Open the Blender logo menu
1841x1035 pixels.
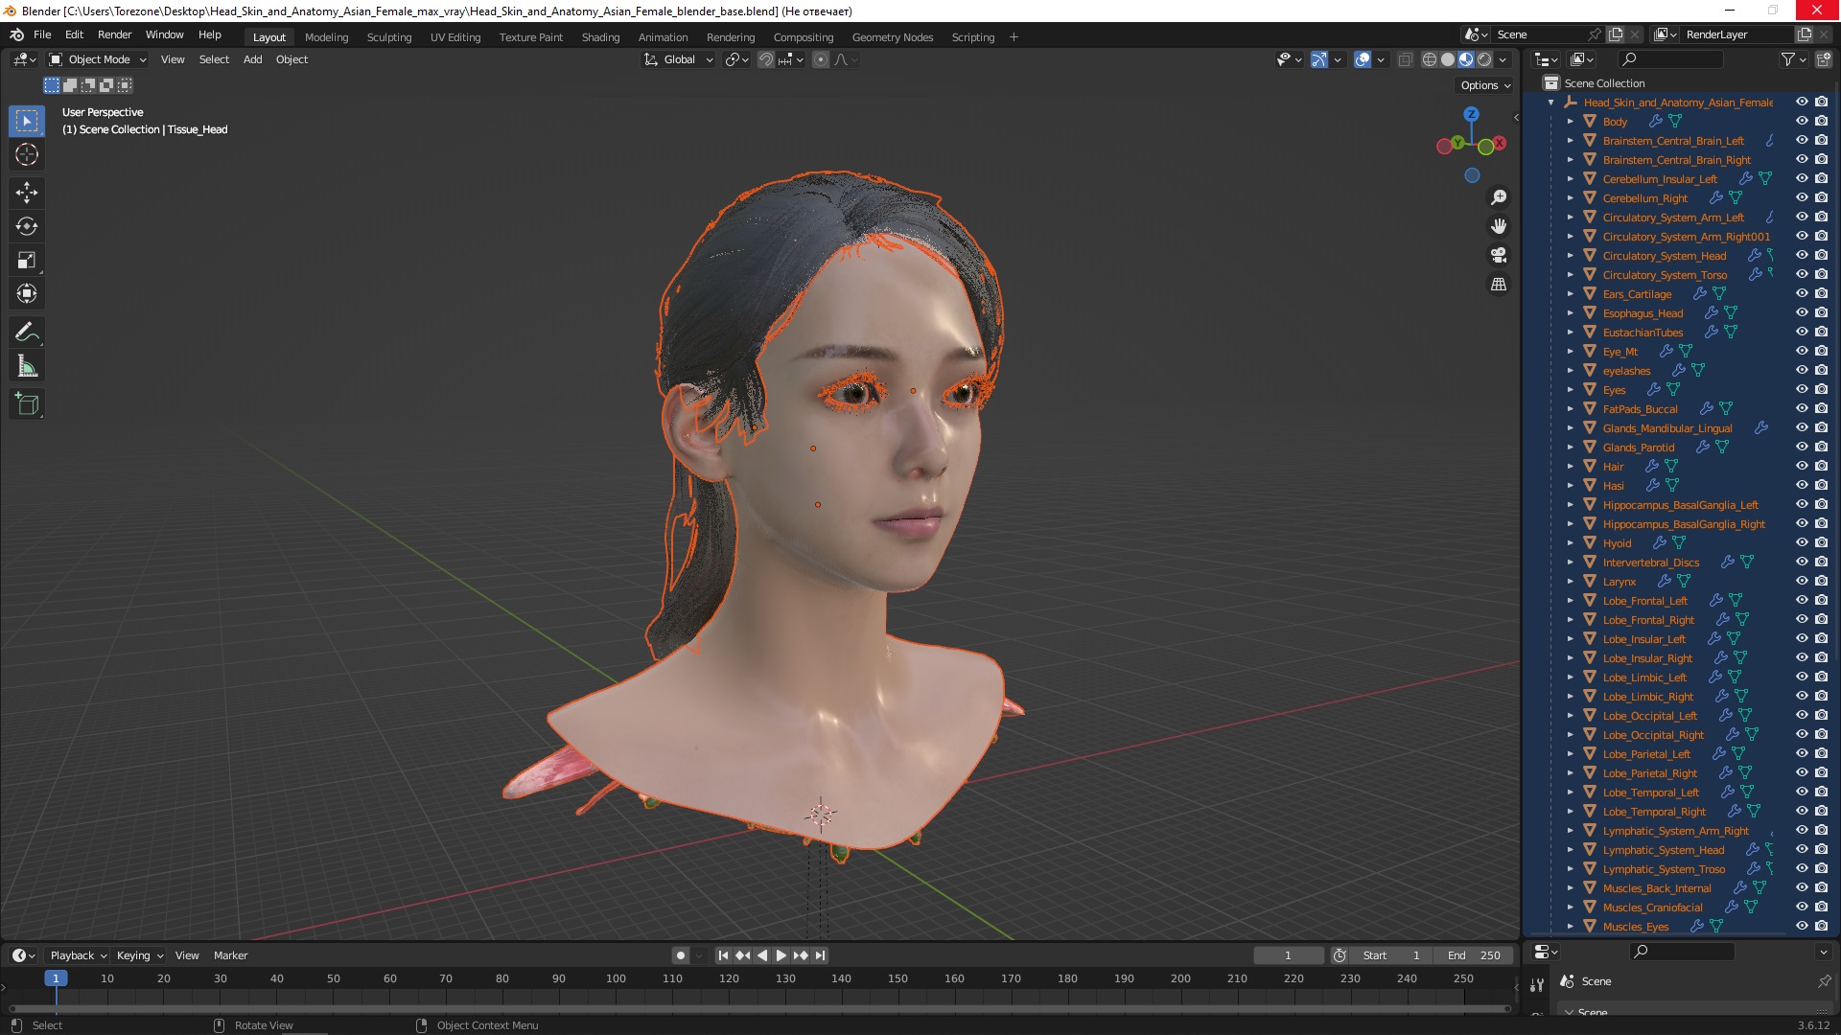tap(16, 34)
